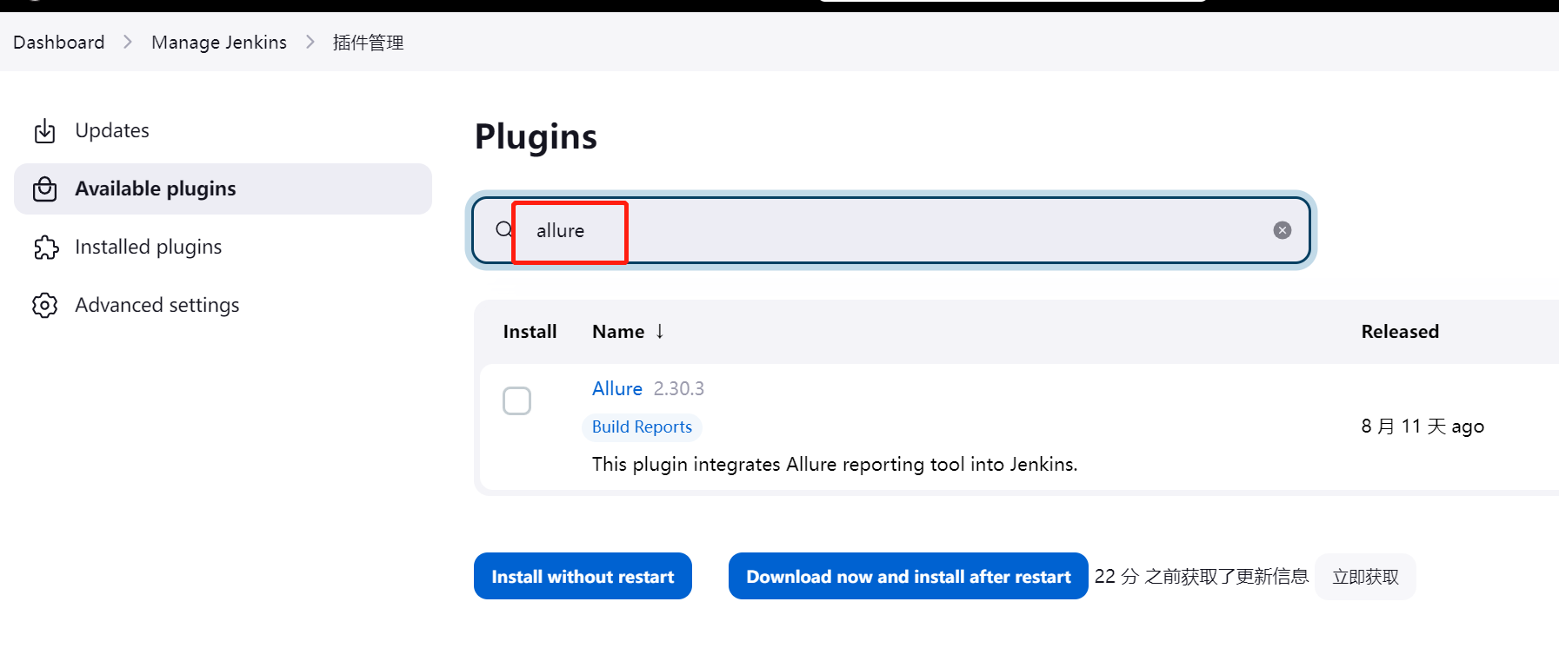Check the Allure plugin install checkbox
1559x648 pixels.
pyautogui.click(x=516, y=401)
